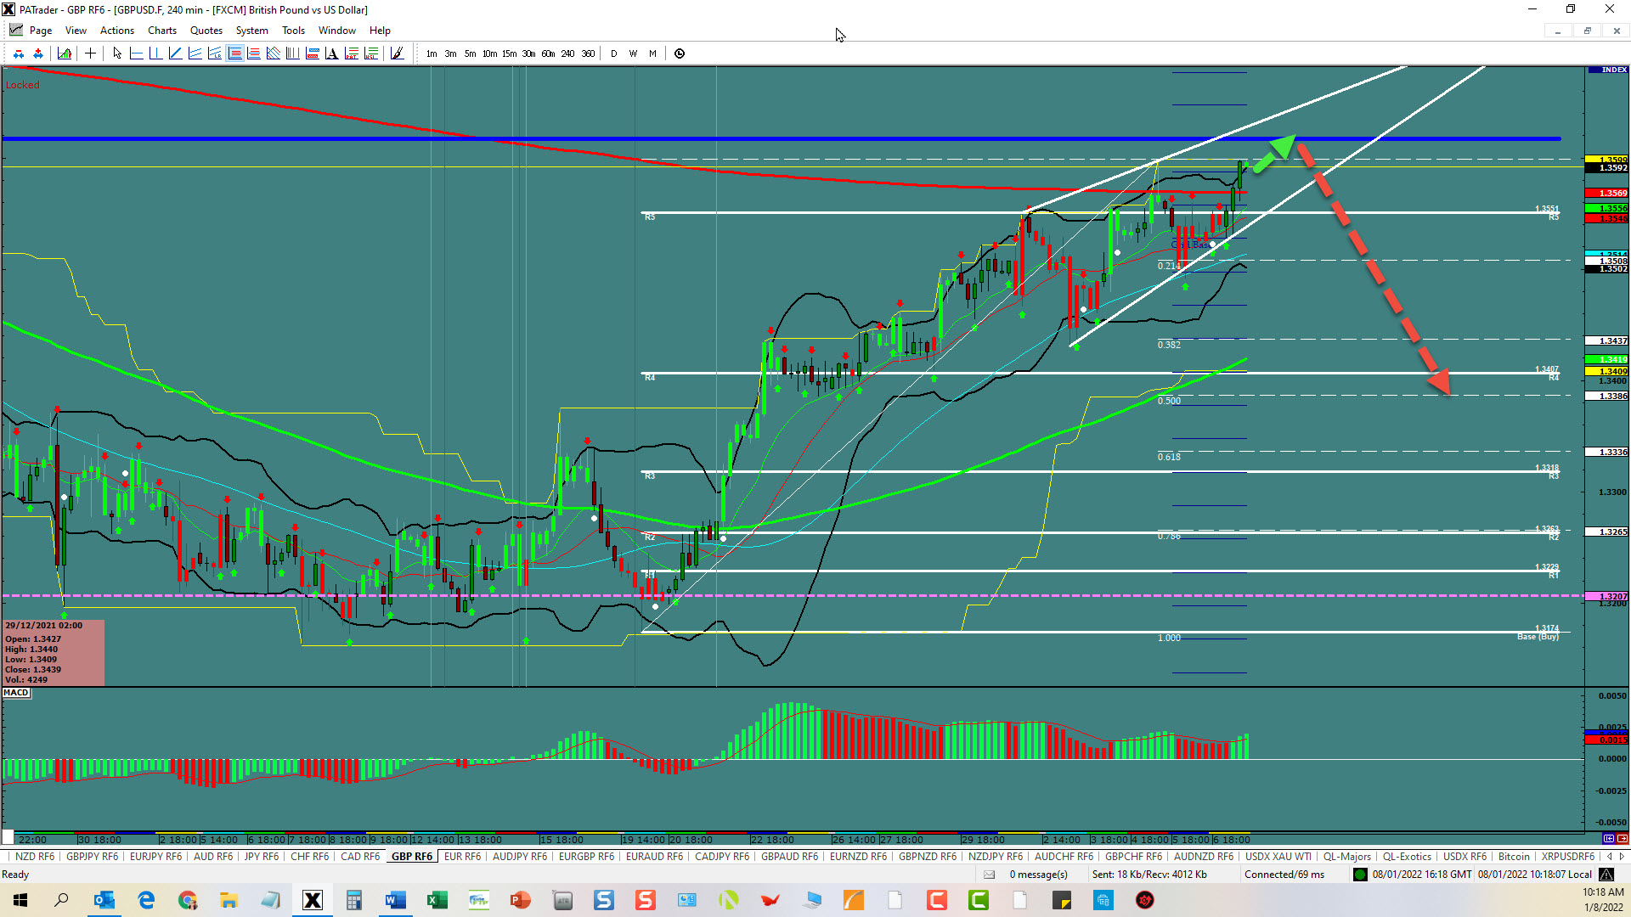Image resolution: width=1631 pixels, height=917 pixels.
Task: Open the Help menu
Action: (x=380, y=31)
